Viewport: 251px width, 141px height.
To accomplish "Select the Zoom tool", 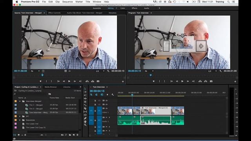I will point(85,125).
